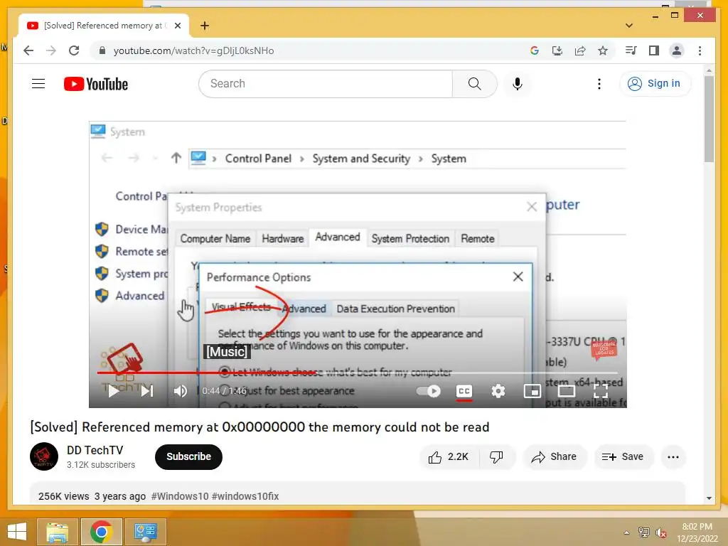Click the search magnifier button
Image resolution: width=728 pixels, height=546 pixels.
tap(474, 84)
